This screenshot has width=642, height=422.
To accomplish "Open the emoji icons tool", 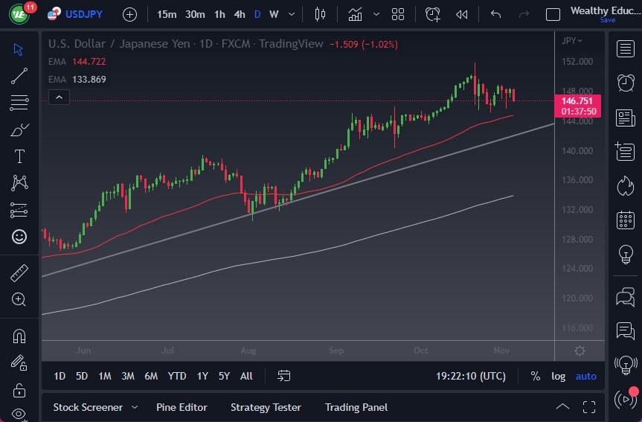I will click(x=19, y=237).
